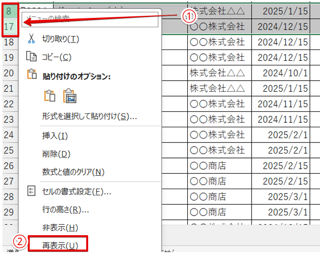The image size is (320, 255).
Task: Click cell ○○商店 in row 26
Action: click(x=219, y=166)
